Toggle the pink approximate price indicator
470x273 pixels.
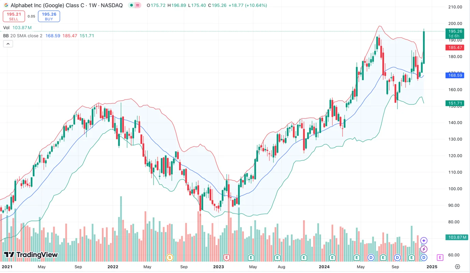pyautogui.click(x=137, y=5)
